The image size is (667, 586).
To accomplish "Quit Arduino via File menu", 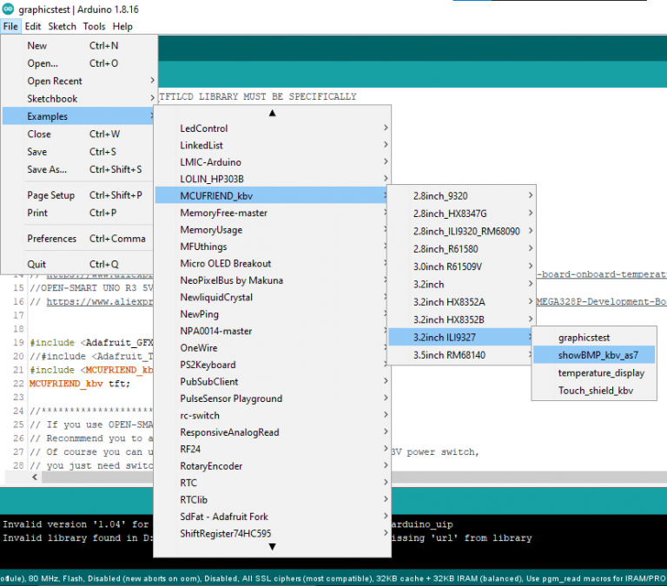I will tap(36, 264).
